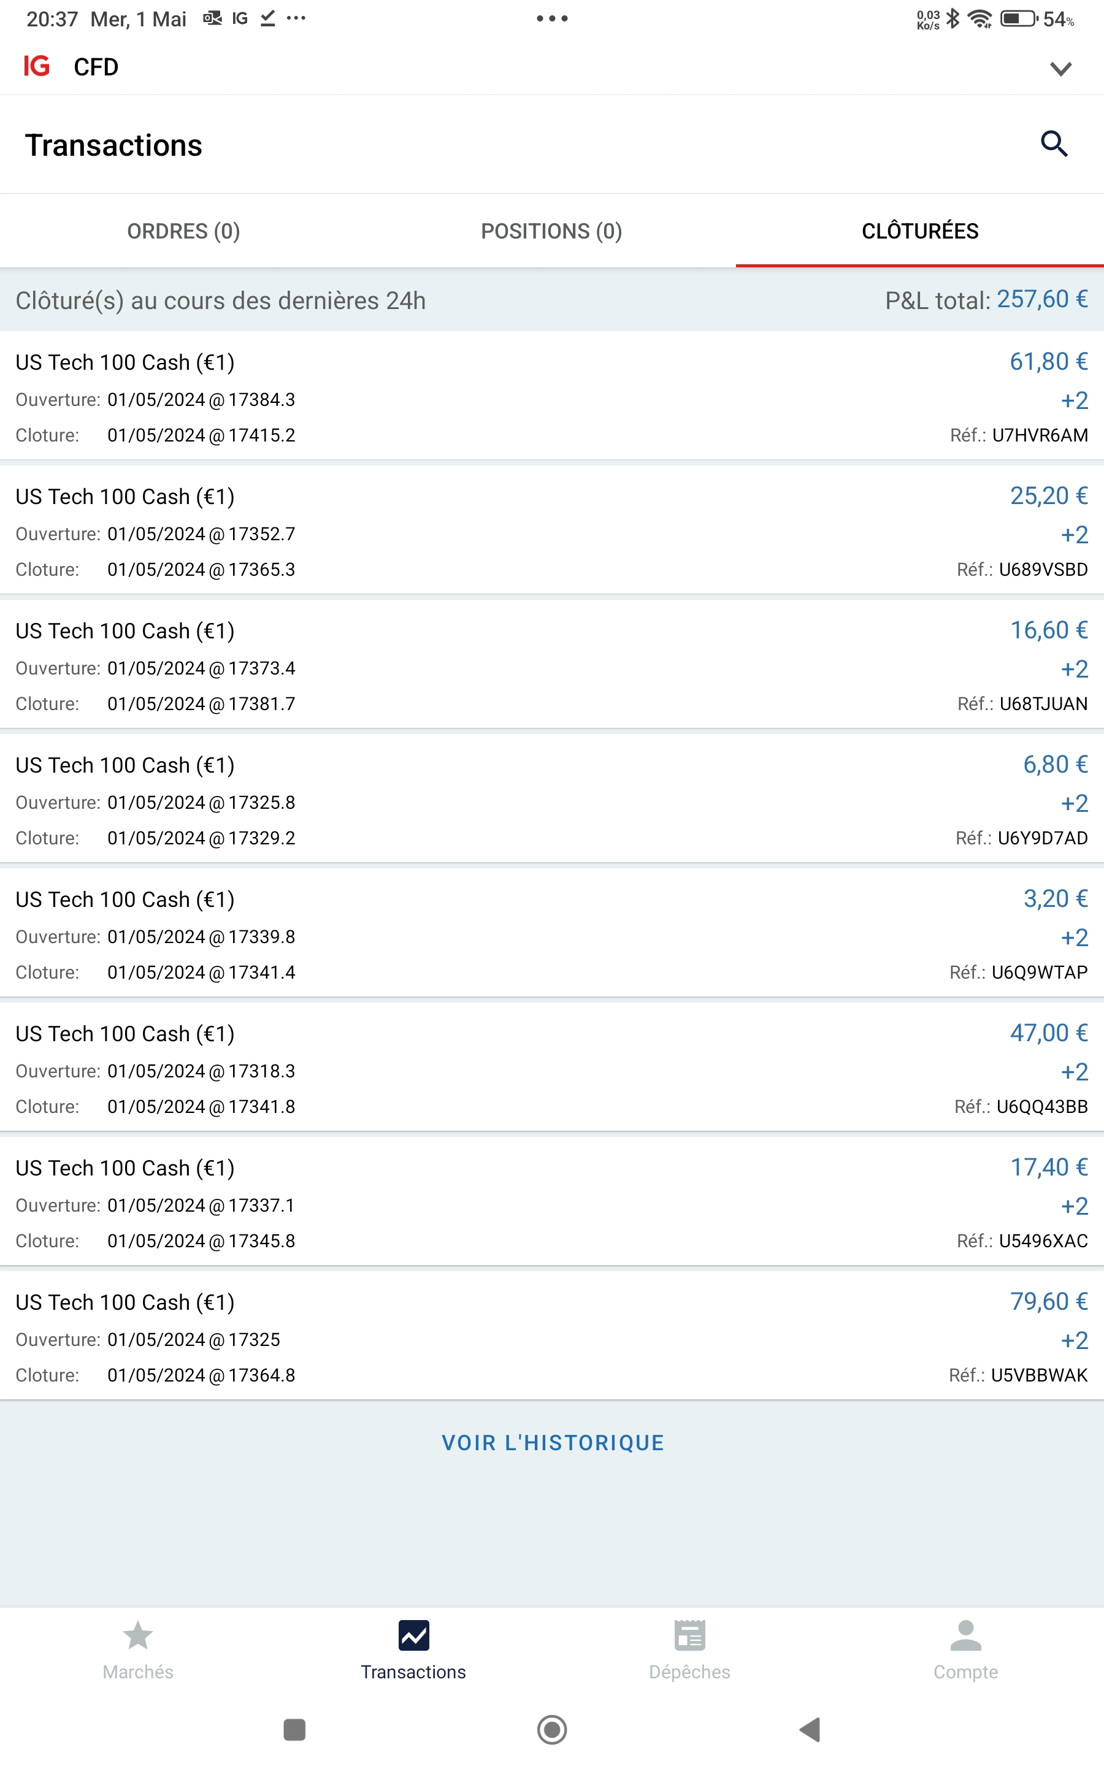1104x1766 pixels.
Task: Open the trade with reference U7HVR6AM
Action: tap(552, 398)
